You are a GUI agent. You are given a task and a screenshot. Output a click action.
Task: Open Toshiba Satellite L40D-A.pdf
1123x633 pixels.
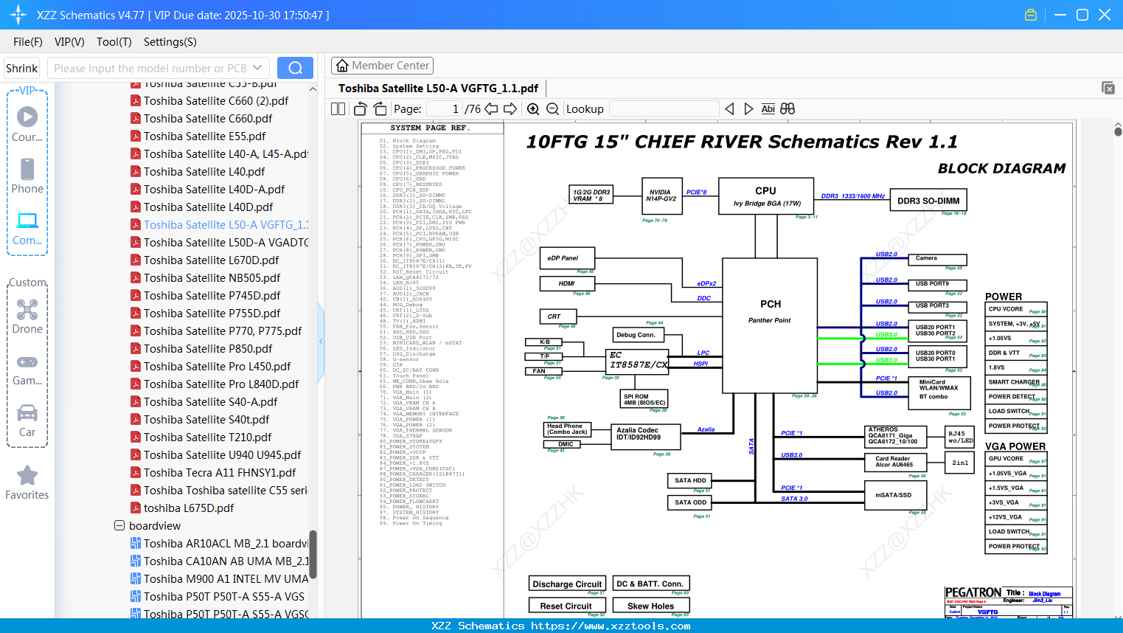[214, 190]
